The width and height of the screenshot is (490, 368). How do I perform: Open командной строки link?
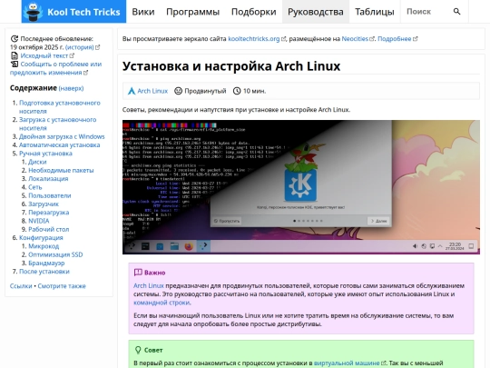[x=162, y=303]
